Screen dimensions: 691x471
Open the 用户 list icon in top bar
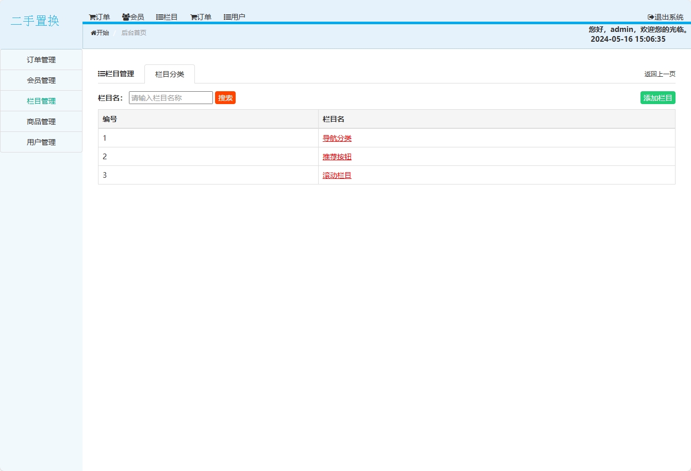pos(227,17)
